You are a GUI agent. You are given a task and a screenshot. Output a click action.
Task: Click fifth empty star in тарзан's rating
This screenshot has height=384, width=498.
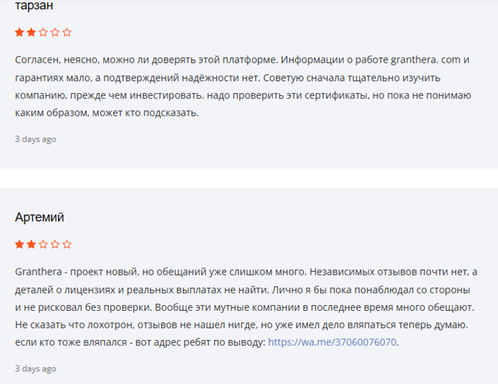point(67,32)
